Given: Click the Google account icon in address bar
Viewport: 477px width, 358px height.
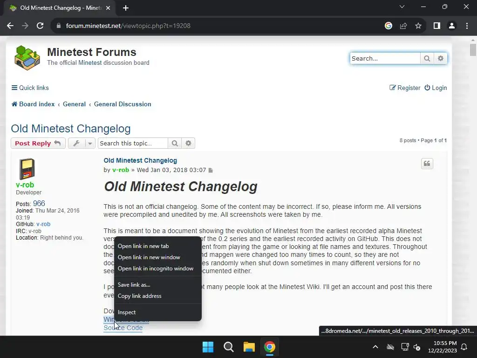Looking at the screenshot, I should point(388,26).
